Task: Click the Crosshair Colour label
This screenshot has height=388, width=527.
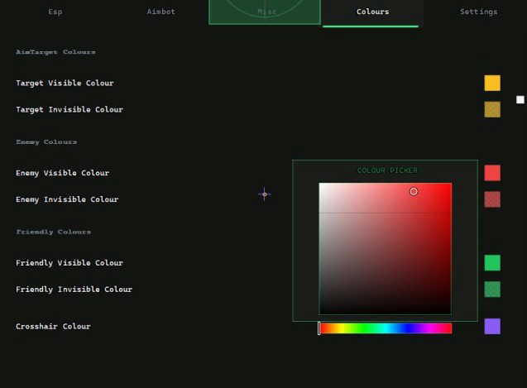Action: [x=53, y=327]
